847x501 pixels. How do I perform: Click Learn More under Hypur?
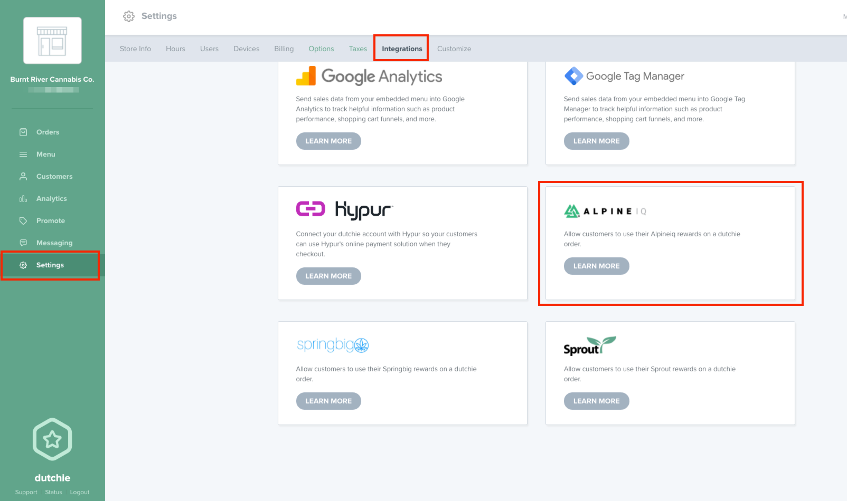pos(328,276)
